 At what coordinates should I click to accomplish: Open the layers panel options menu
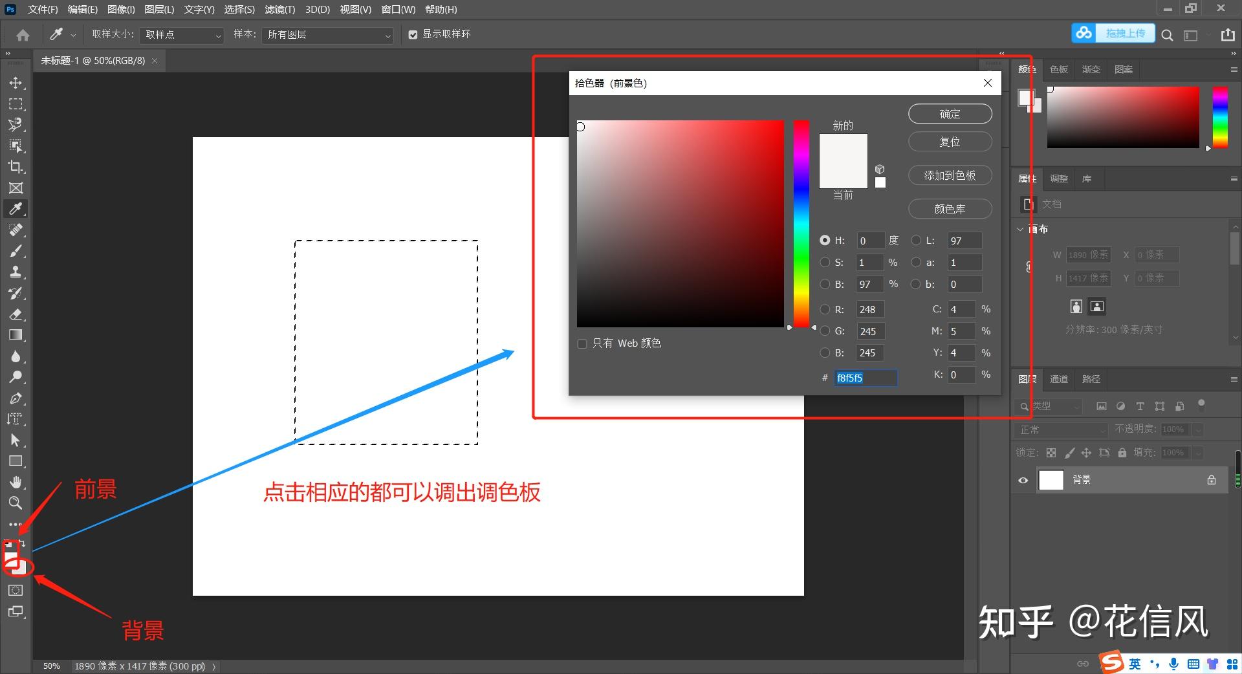click(x=1234, y=379)
